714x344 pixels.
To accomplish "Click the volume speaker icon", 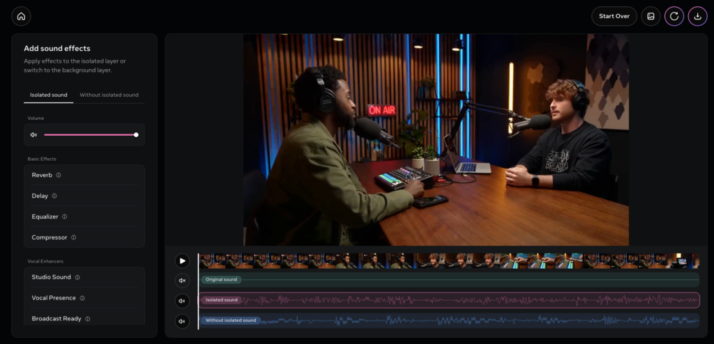I will pos(33,135).
